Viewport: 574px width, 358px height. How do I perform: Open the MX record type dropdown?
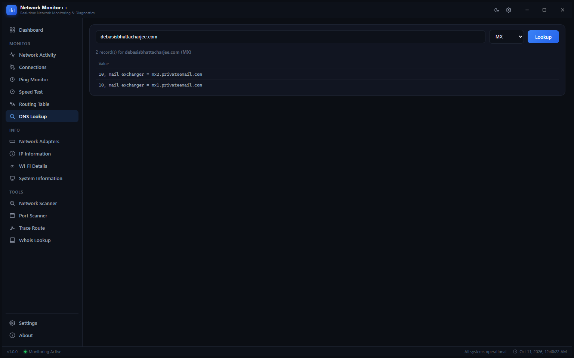tap(506, 37)
